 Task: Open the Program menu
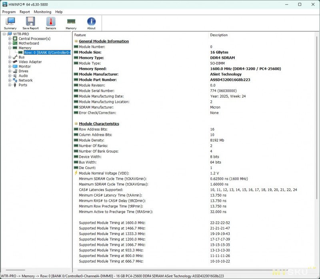[9, 12]
